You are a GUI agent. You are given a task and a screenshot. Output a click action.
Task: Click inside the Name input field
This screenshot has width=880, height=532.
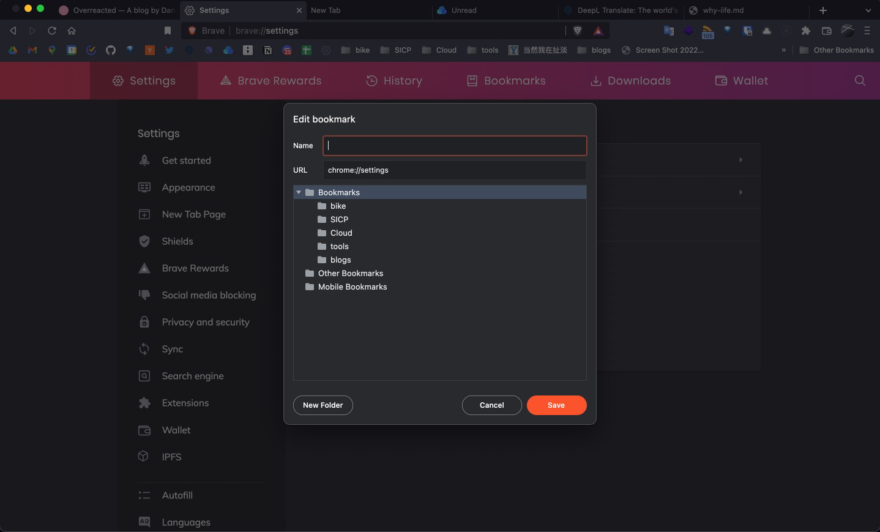tap(454, 146)
